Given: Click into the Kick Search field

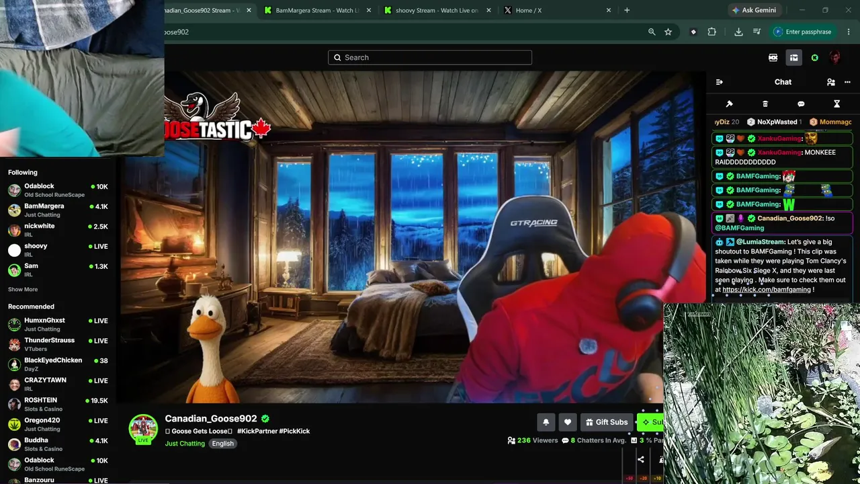Looking at the screenshot, I should tap(430, 58).
